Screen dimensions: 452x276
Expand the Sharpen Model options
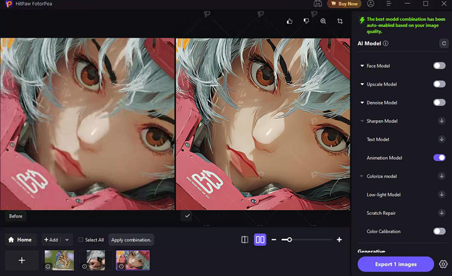tap(362, 121)
